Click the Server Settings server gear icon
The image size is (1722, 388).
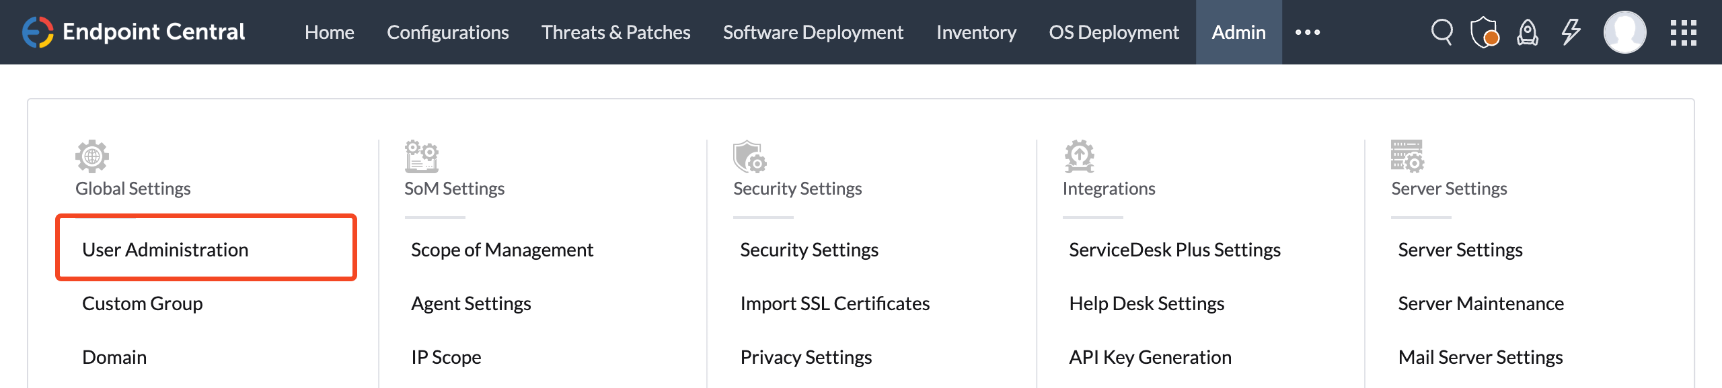click(1408, 156)
